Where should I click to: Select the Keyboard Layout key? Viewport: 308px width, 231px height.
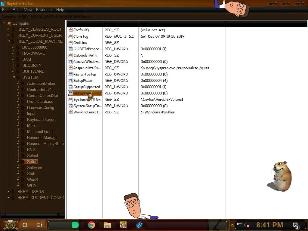pyautogui.click(x=42, y=120)
